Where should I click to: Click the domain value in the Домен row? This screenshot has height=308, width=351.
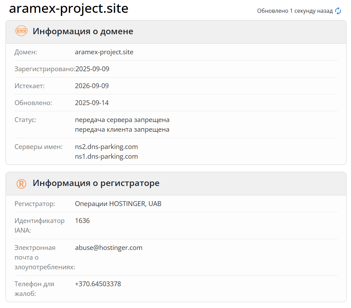104,52
